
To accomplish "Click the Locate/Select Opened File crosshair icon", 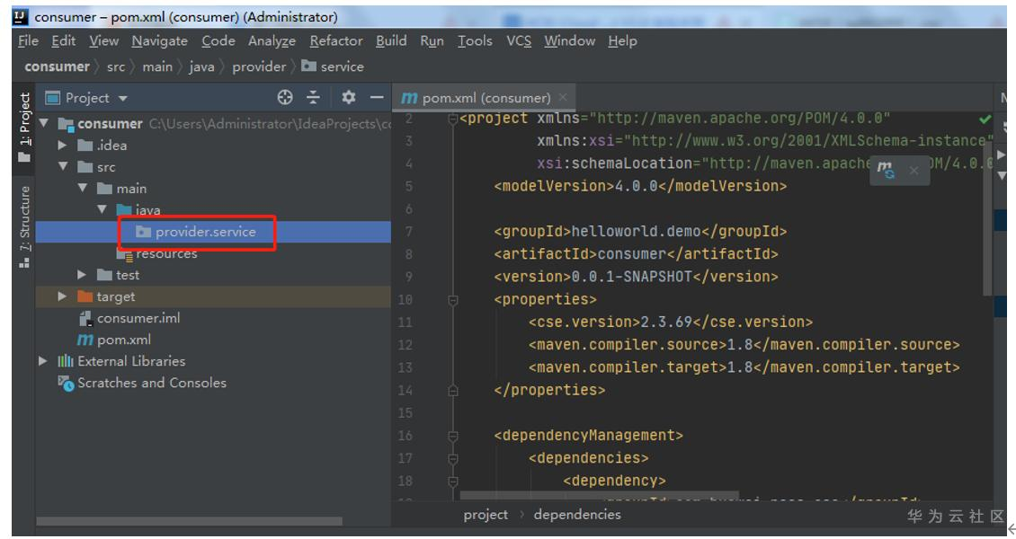I will [285, 98].
